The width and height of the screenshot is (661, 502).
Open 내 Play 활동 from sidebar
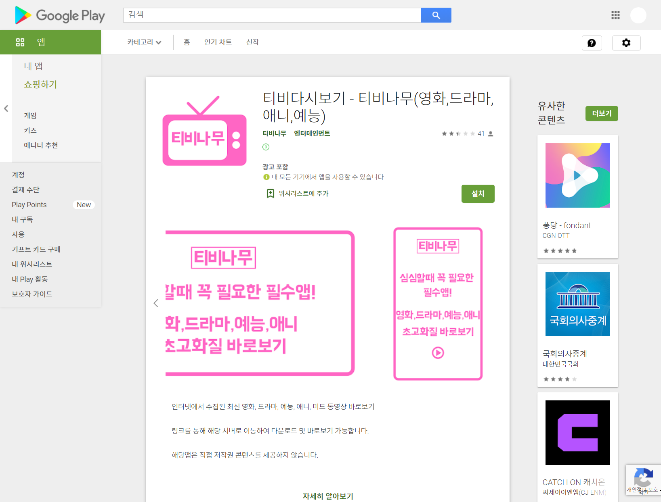(x=29, y=279)
